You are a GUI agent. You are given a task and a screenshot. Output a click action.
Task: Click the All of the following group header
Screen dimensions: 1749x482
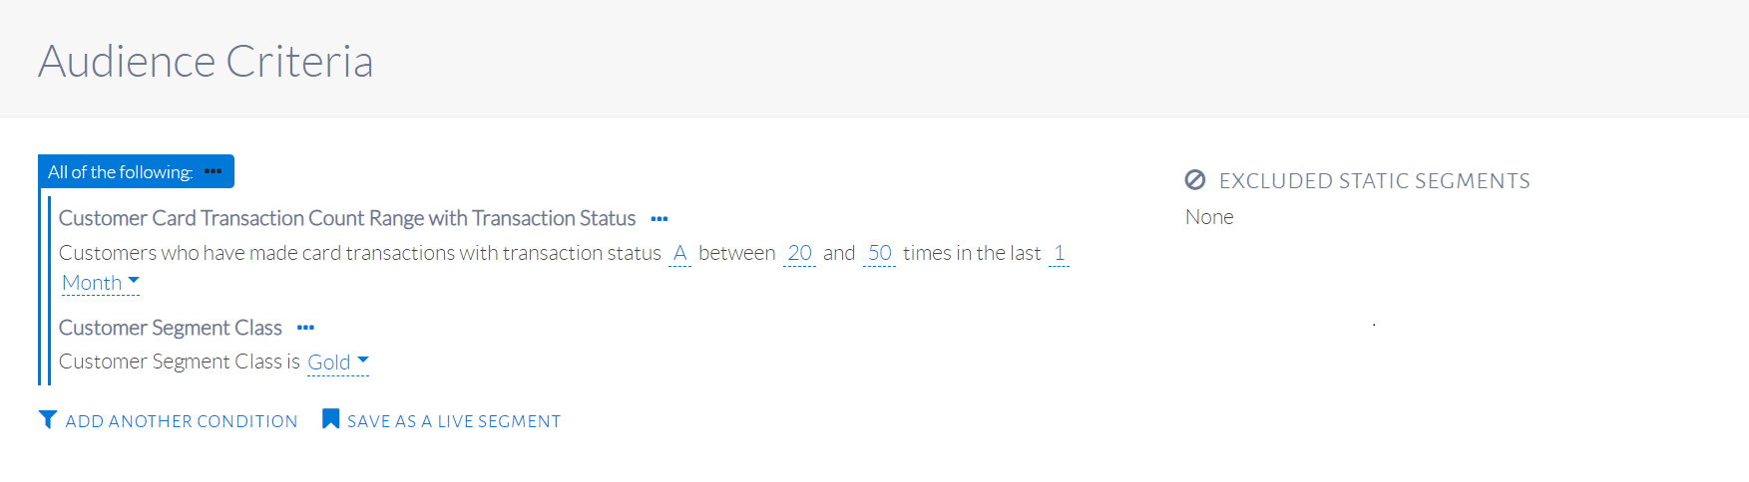(120, 172)
